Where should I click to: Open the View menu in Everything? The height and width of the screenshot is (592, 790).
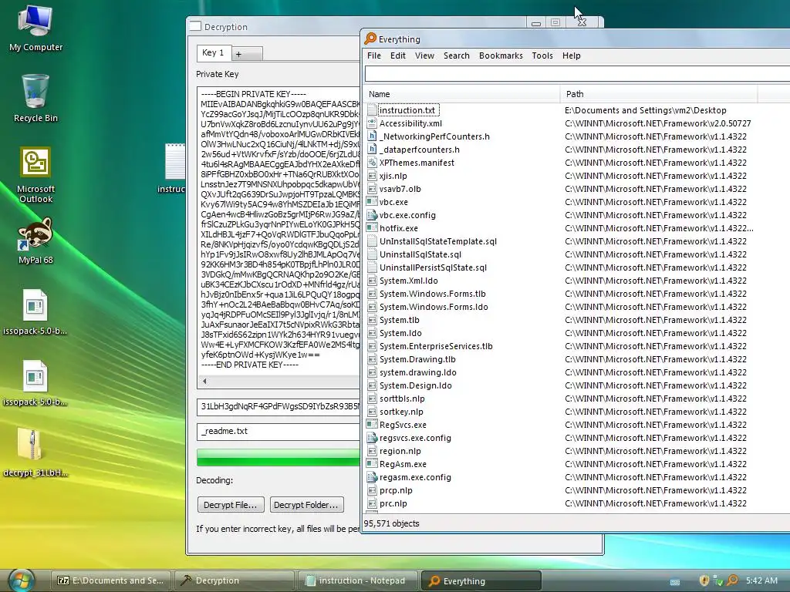point(424,55)
